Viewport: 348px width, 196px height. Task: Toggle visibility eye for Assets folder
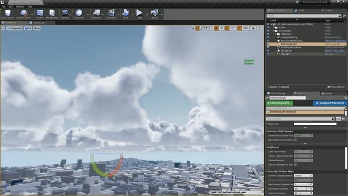coord(268,28)
